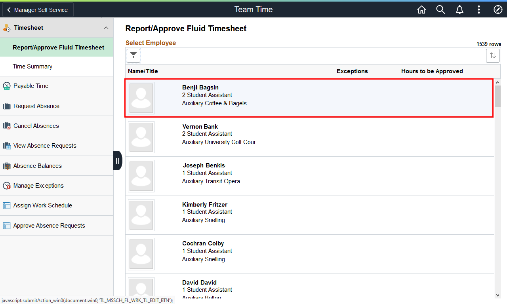Click the Absence Balances icon
This screenshot has width=507, height=304.
click(7, 166)
